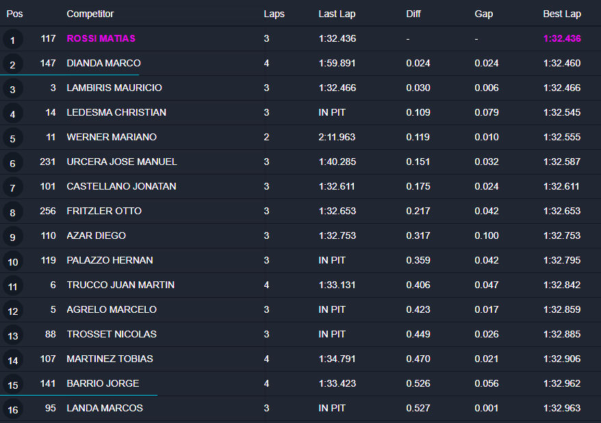Open competitor LAMBIRIS MAURICIO entry
The image size is (601, 423).
114,88
